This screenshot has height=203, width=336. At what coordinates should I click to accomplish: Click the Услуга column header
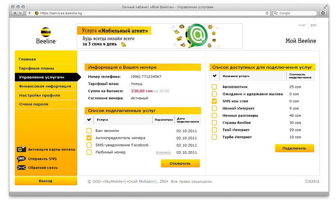(102, 120)
